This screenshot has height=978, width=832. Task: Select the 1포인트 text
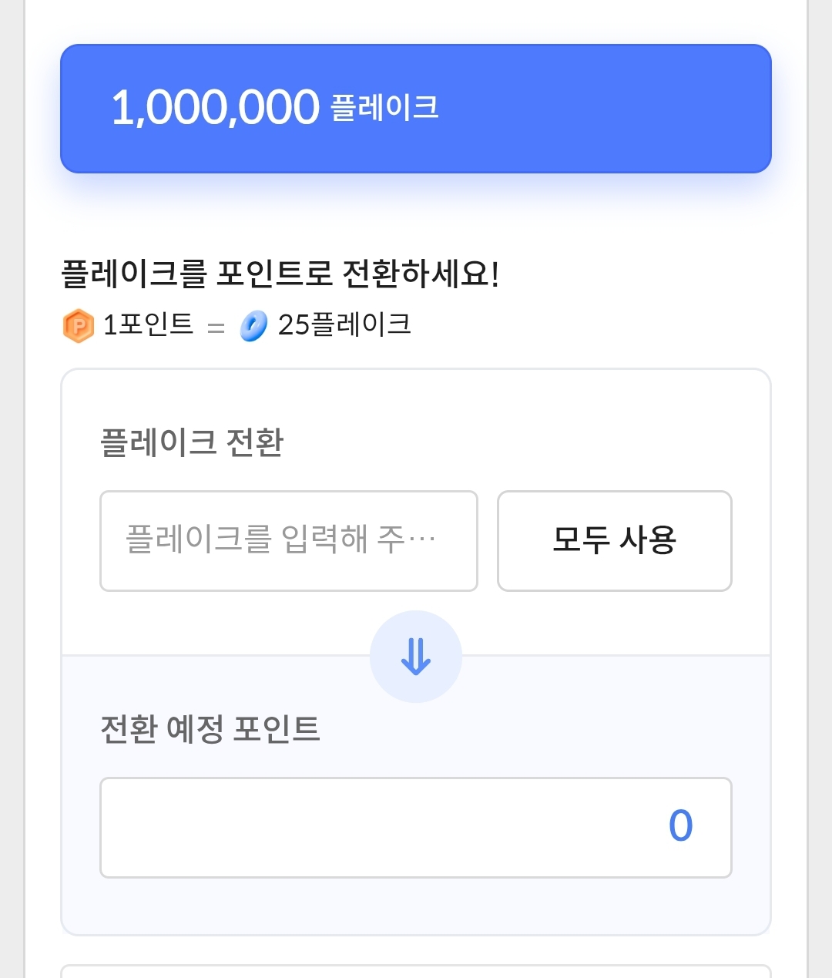point(148,324)
